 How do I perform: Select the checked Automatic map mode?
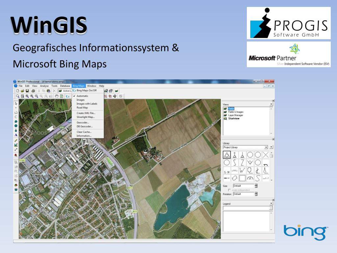(x=82, y=96)
